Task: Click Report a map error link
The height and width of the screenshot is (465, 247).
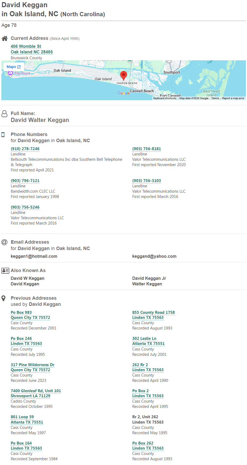Action: tap(233, 98)
